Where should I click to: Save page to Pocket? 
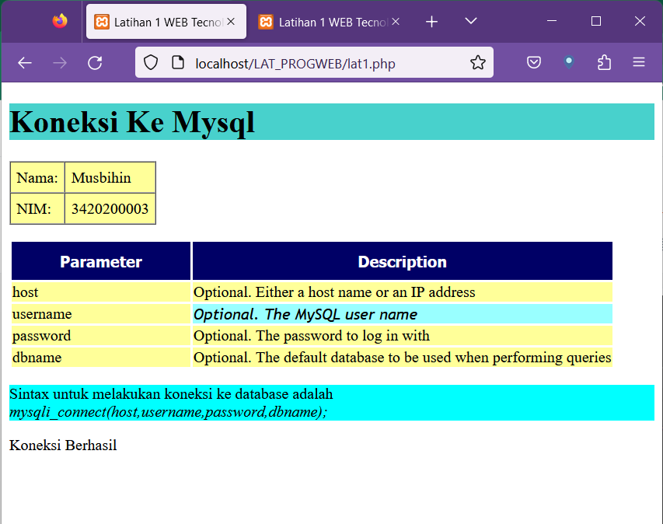[534, 63]
